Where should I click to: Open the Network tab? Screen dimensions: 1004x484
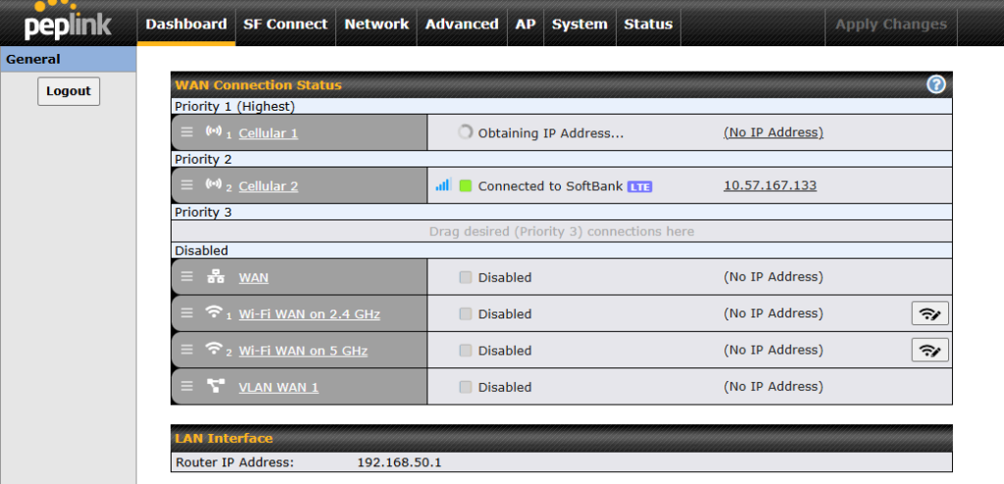pyautogui.click(x=376, y=24)
